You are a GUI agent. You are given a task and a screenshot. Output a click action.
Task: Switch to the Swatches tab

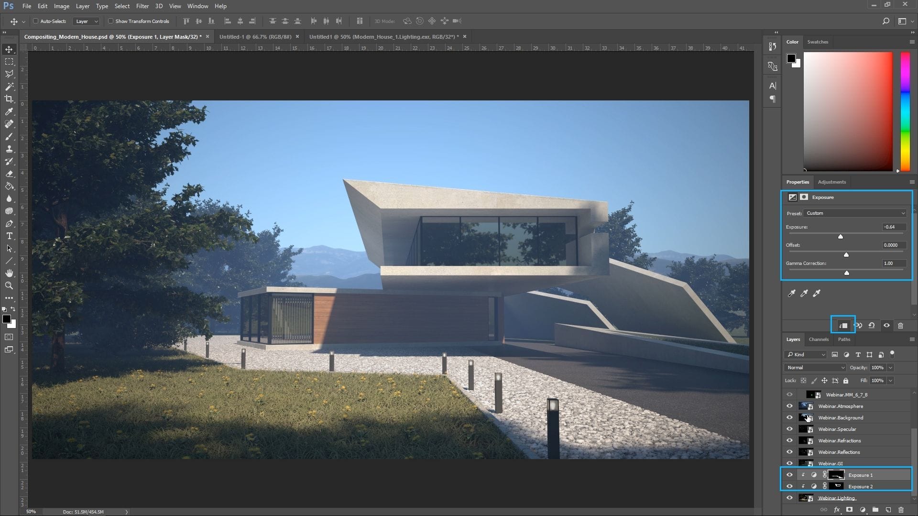tap(818, 42)
